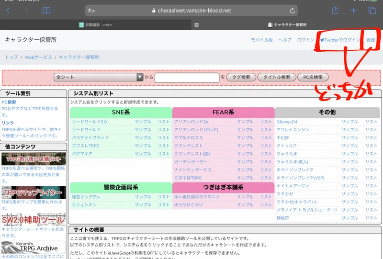Open リスト for ゆうやけこやけ

pos(266,205)
